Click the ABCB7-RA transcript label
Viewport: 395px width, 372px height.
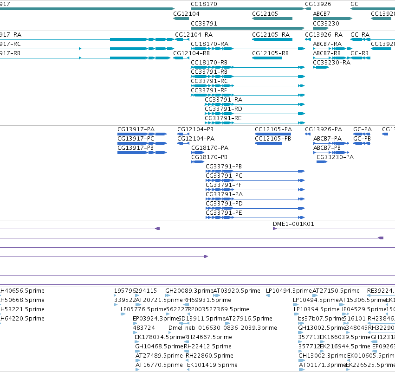(x=327, y=44)
